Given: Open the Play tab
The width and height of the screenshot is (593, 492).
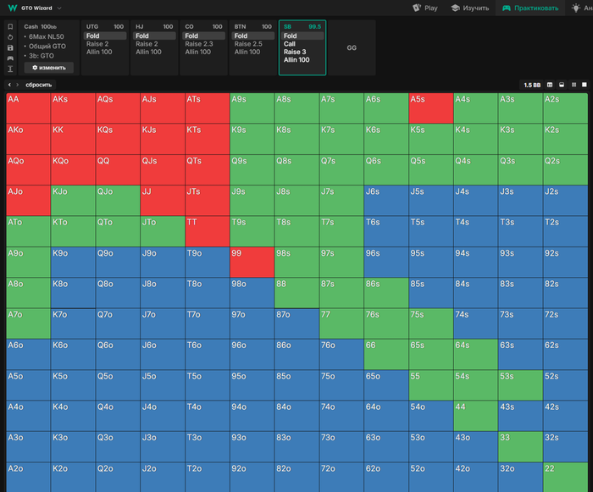Looking at the screenshot, I should coord(425,8).
